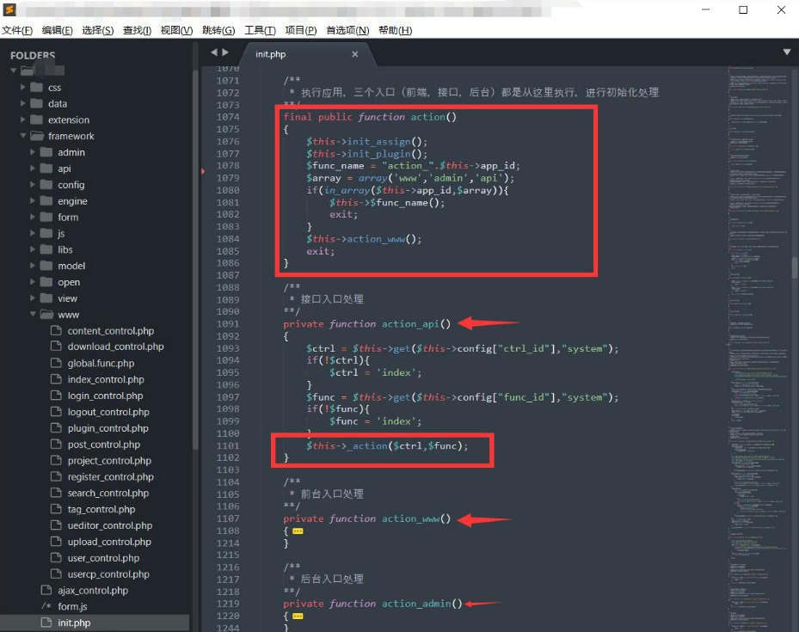The height and width of the screenshot is (632, 799).
Task: Click the css folder icon
Action: (x=36, y=88)
